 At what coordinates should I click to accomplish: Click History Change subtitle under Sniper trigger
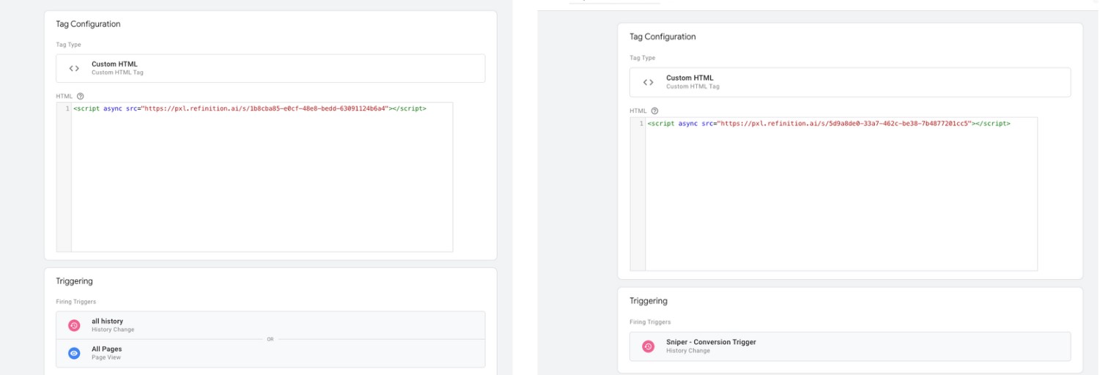pos(688,351)
